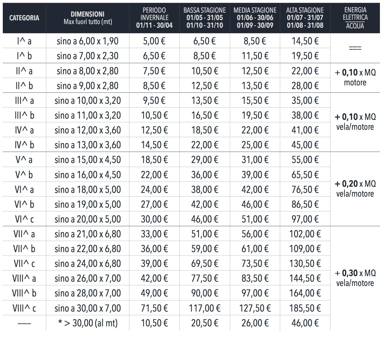Click high season price 14,50 € for I^ a
Screen dimensions: 383x339
pos(305,41)
